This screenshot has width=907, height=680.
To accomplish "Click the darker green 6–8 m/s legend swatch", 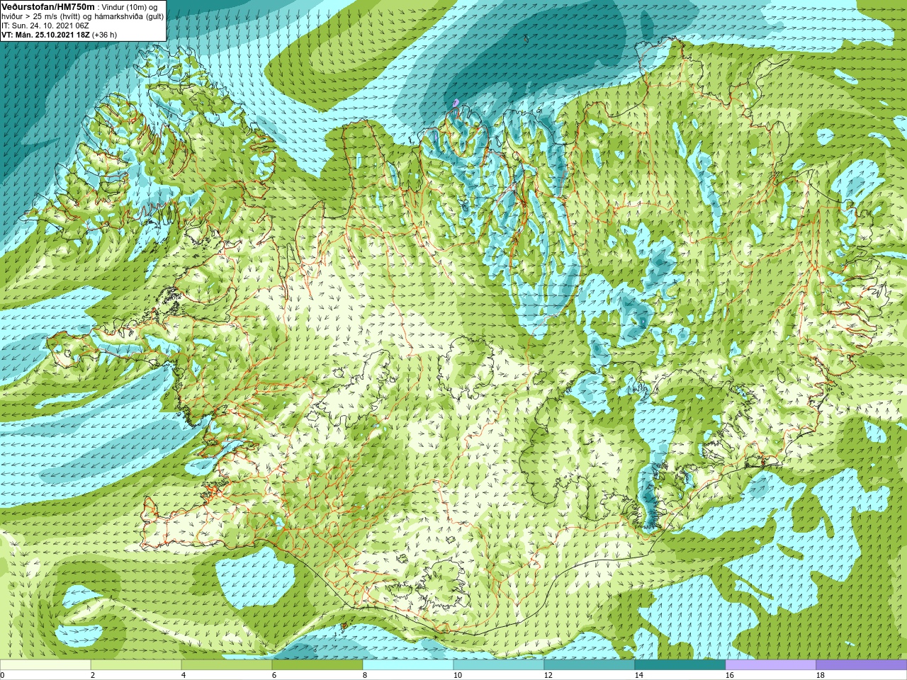I will [317, 665].
